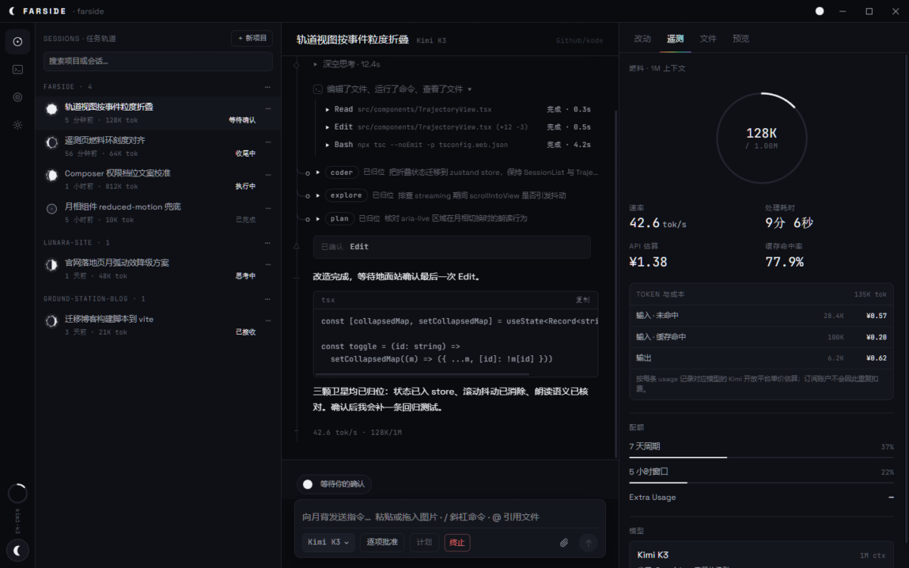Open more menu for 遥测页燃料环刻度对齐 session

[x=267, y=141]
